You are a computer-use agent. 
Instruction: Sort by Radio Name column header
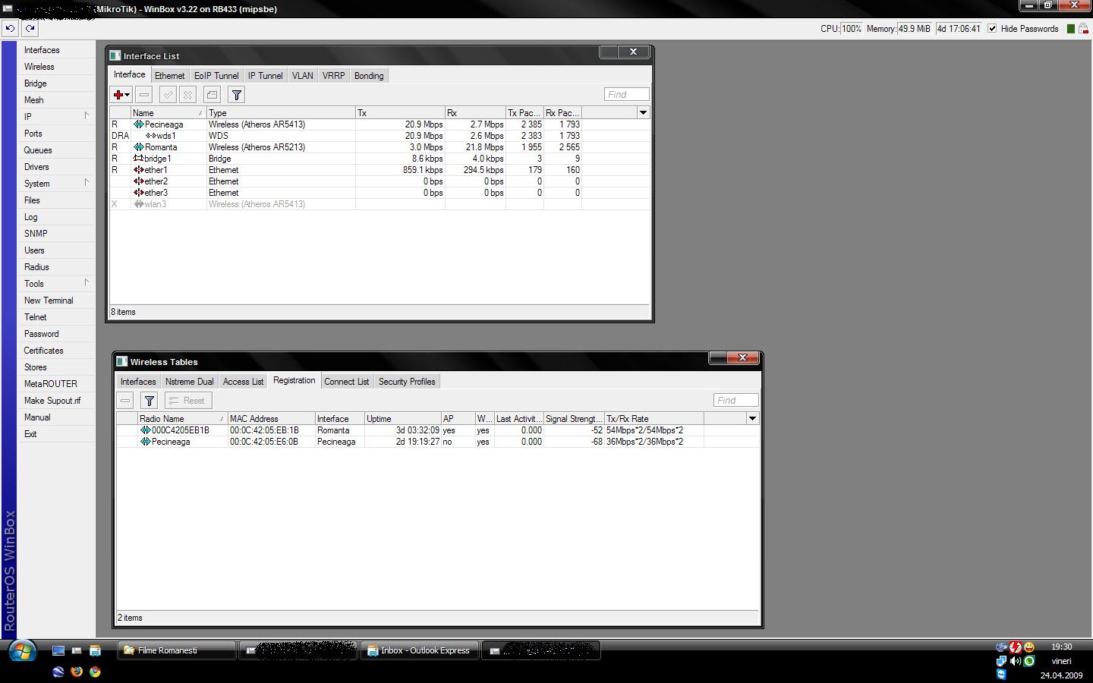click(x=182, y=419)
